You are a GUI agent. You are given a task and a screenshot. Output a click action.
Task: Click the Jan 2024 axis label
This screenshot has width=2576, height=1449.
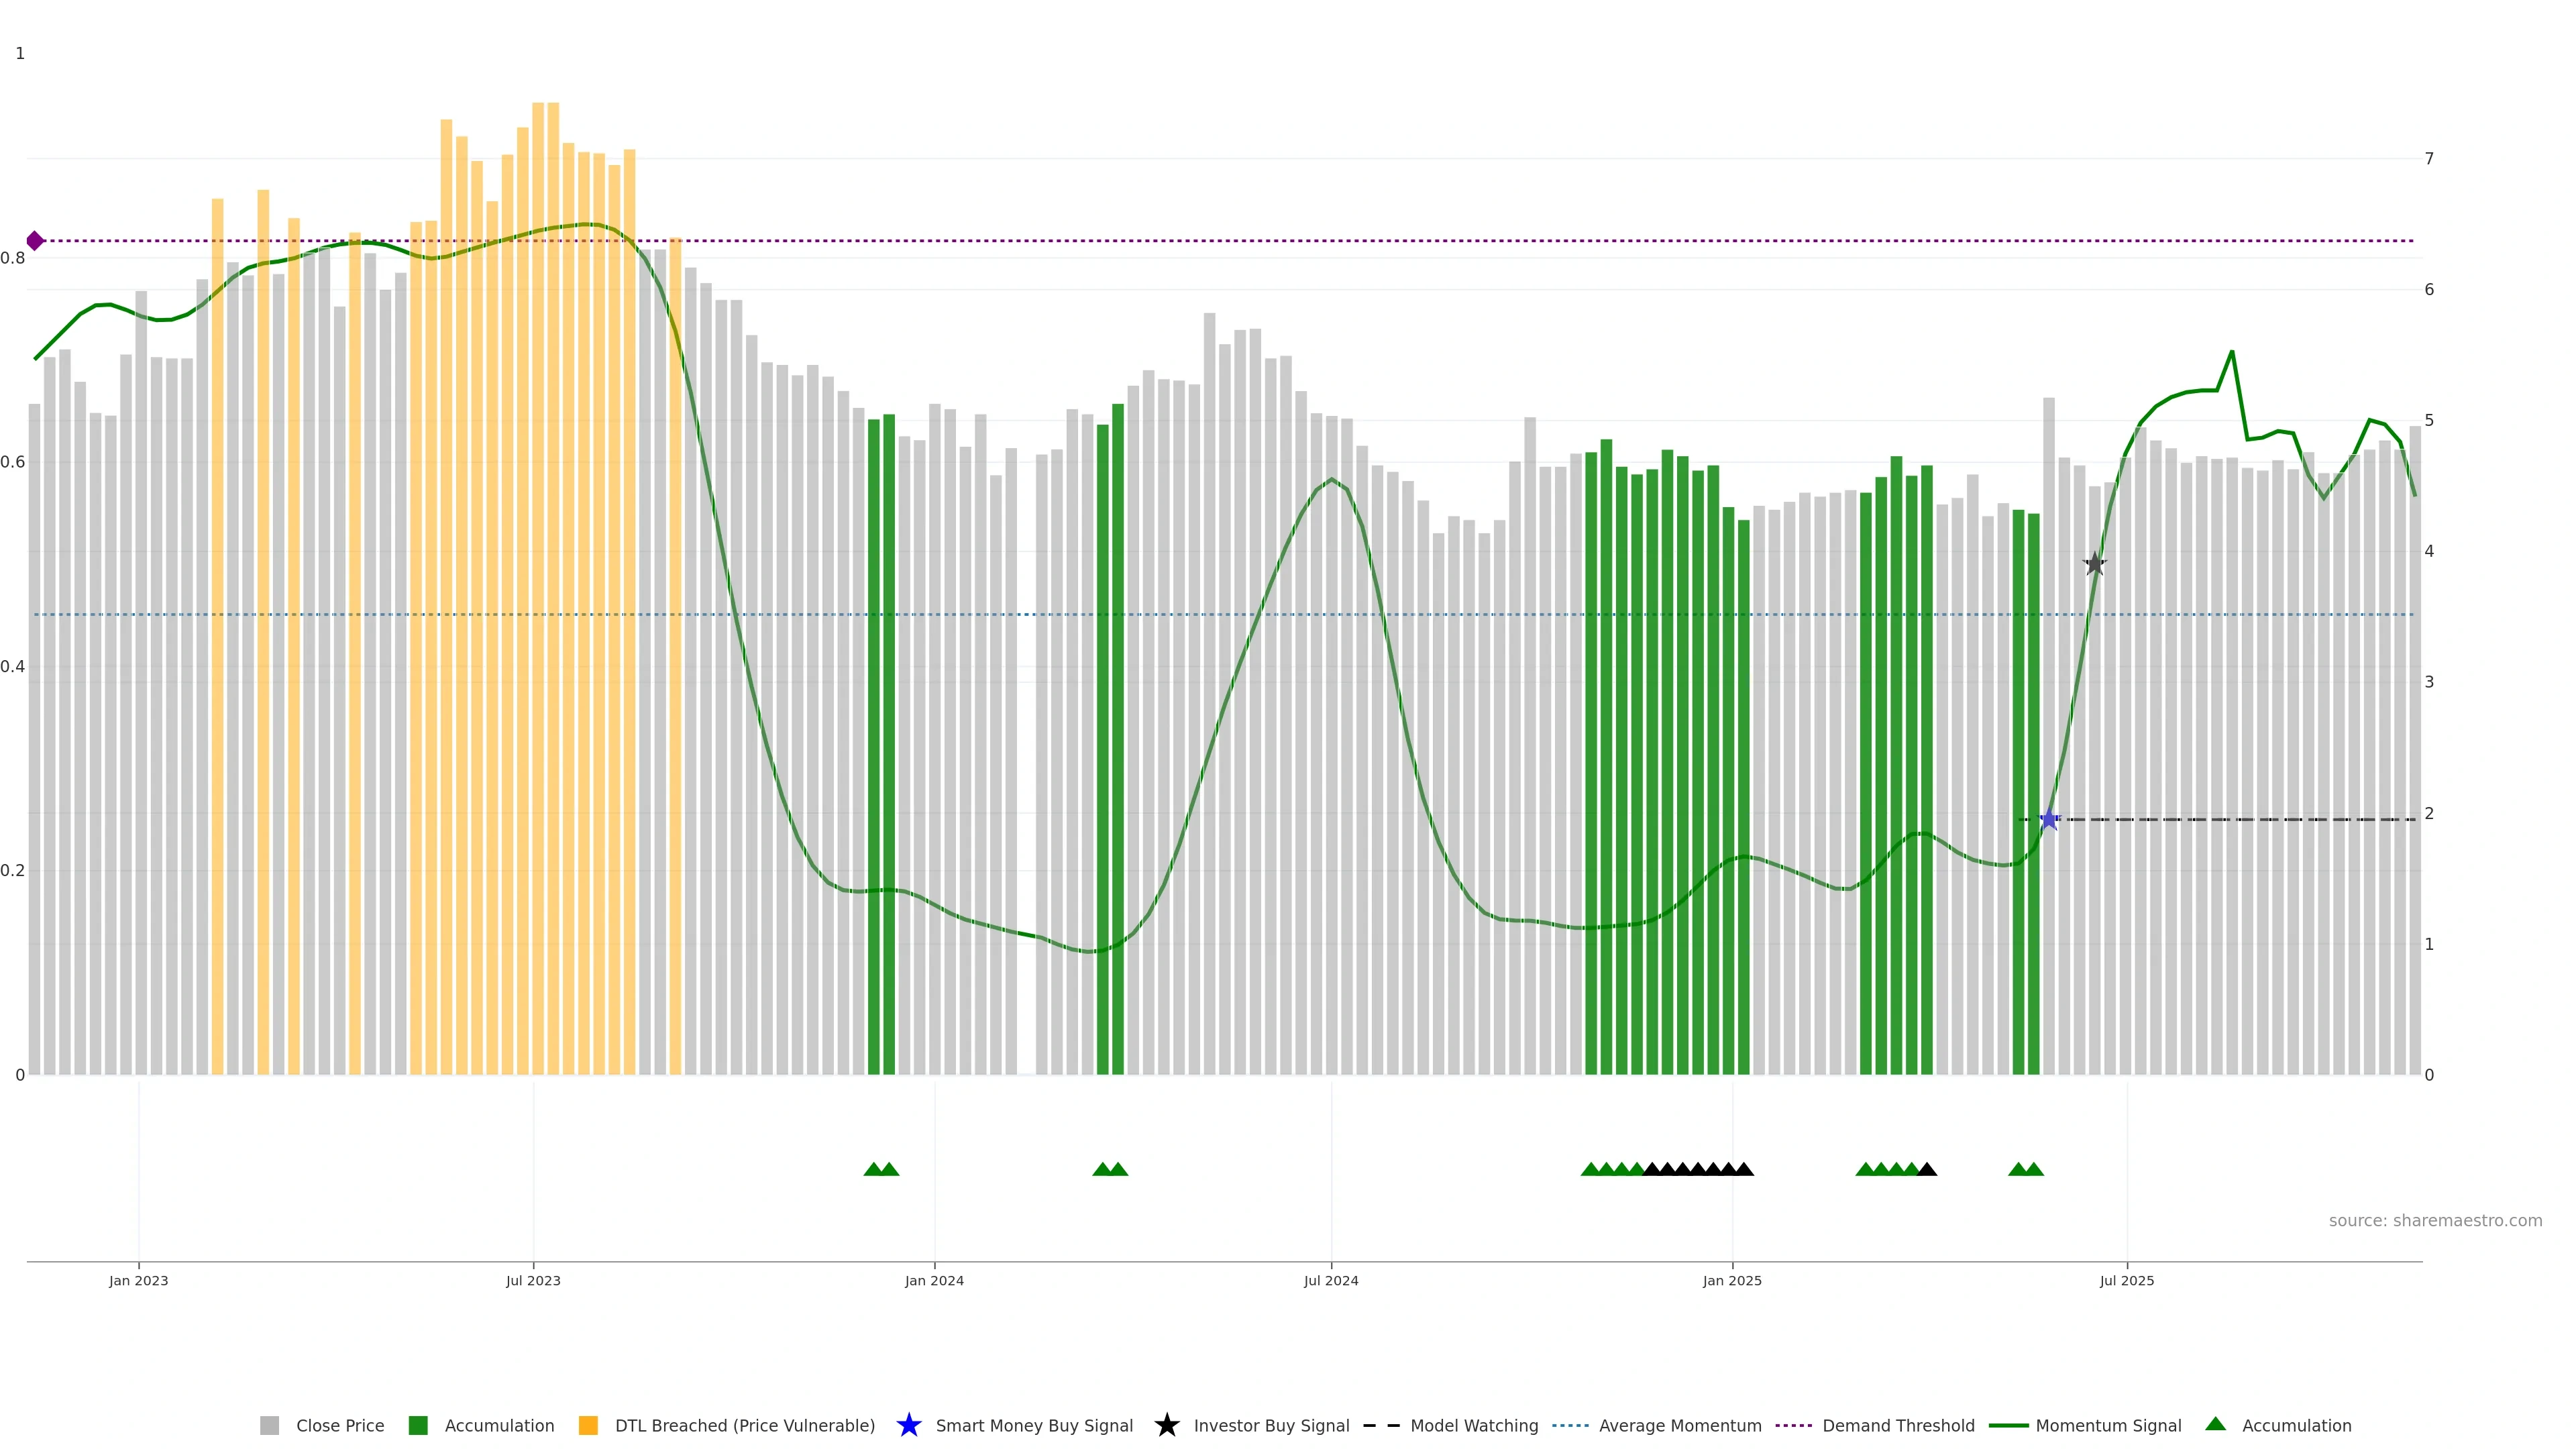[x=934, y=1280]
